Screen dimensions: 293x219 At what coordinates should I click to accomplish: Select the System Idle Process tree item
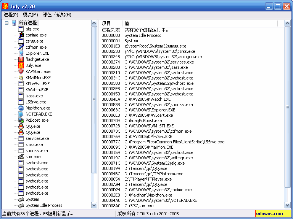pos(44,205)
